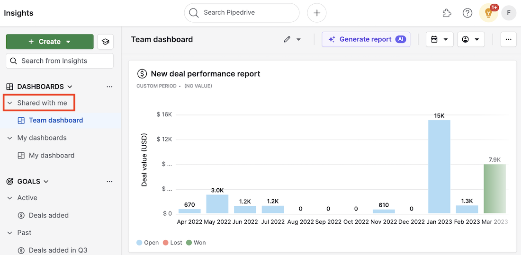
Task: Click the dashboard icon beside My dashboard
Action: point(21,155)
